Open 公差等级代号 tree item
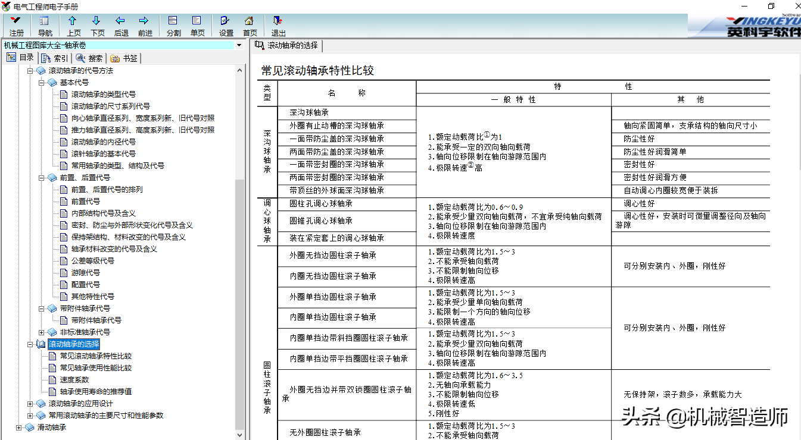The height and width of the screenshot is (440, 801). click(x=93, y=261)
